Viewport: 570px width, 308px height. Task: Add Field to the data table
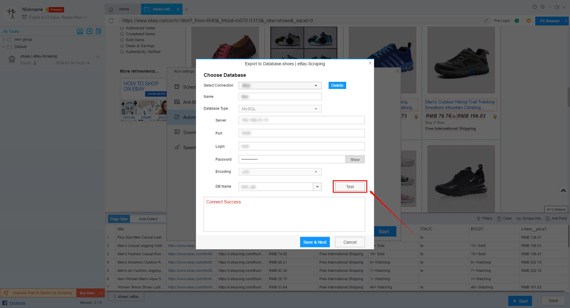[556, 218]
